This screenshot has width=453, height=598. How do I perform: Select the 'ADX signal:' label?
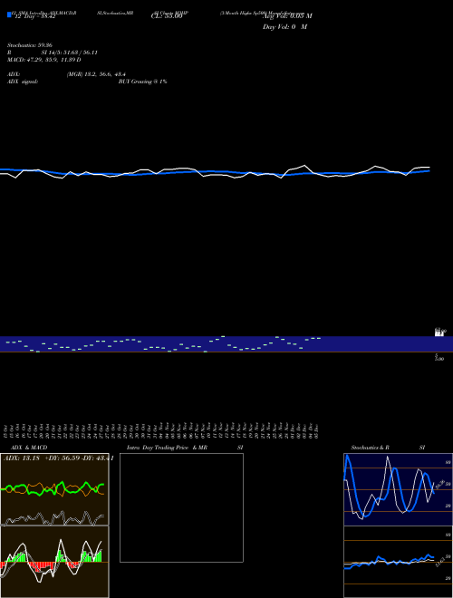23,82
